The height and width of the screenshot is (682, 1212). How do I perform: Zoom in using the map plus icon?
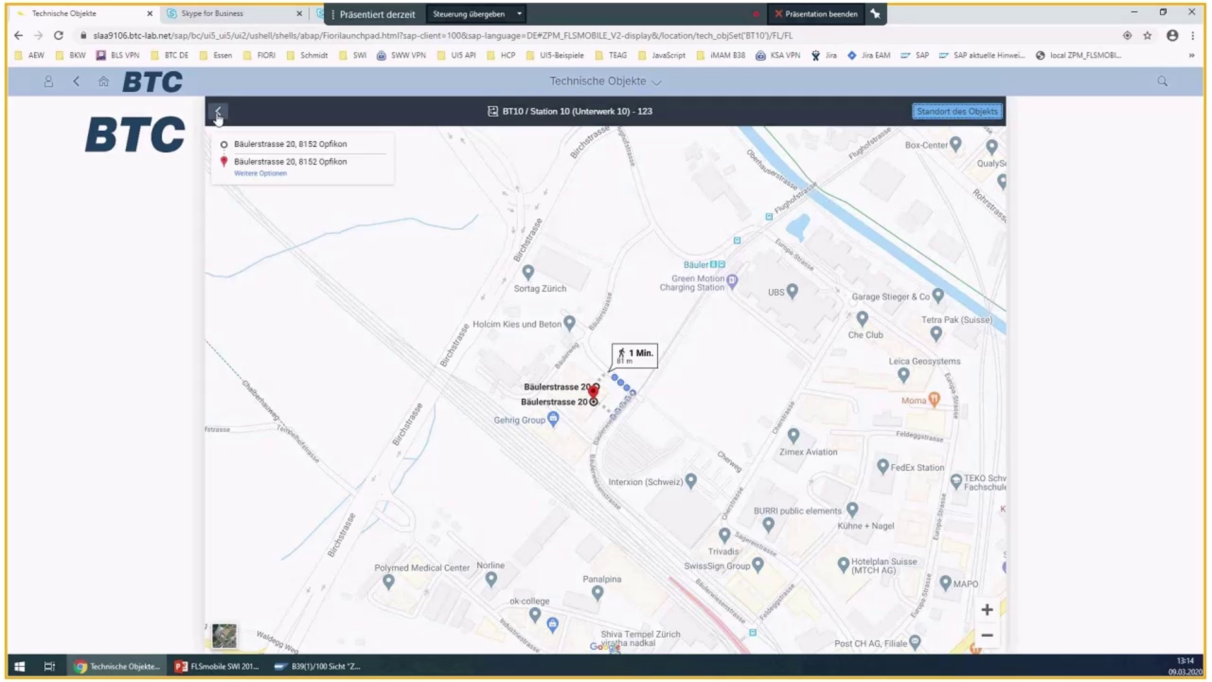987,609
